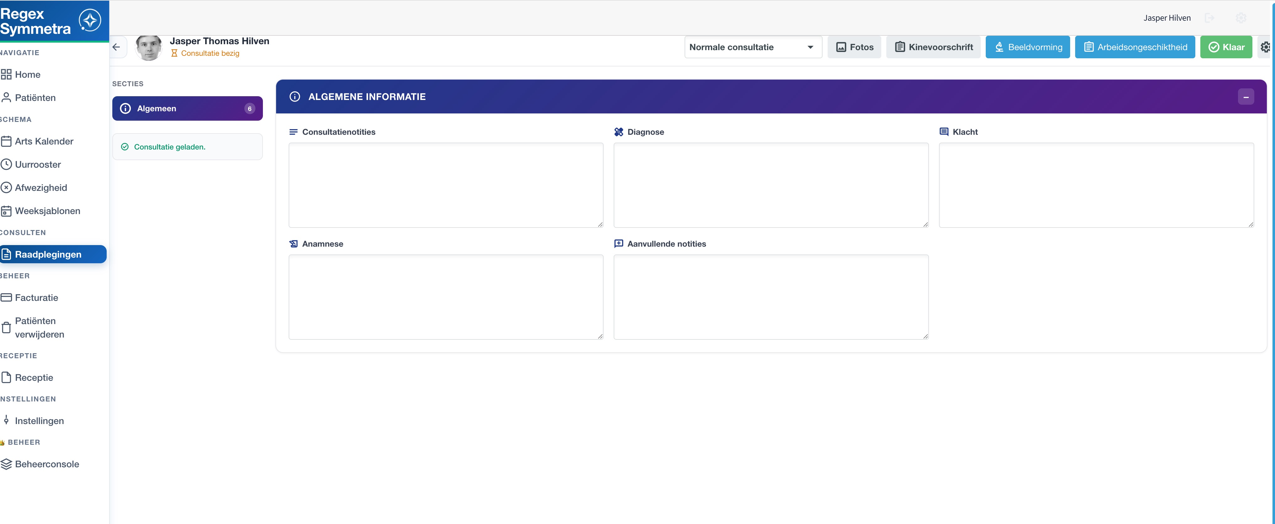
Task: Click into the Diagnose text area
Action: tap(771, 186)
